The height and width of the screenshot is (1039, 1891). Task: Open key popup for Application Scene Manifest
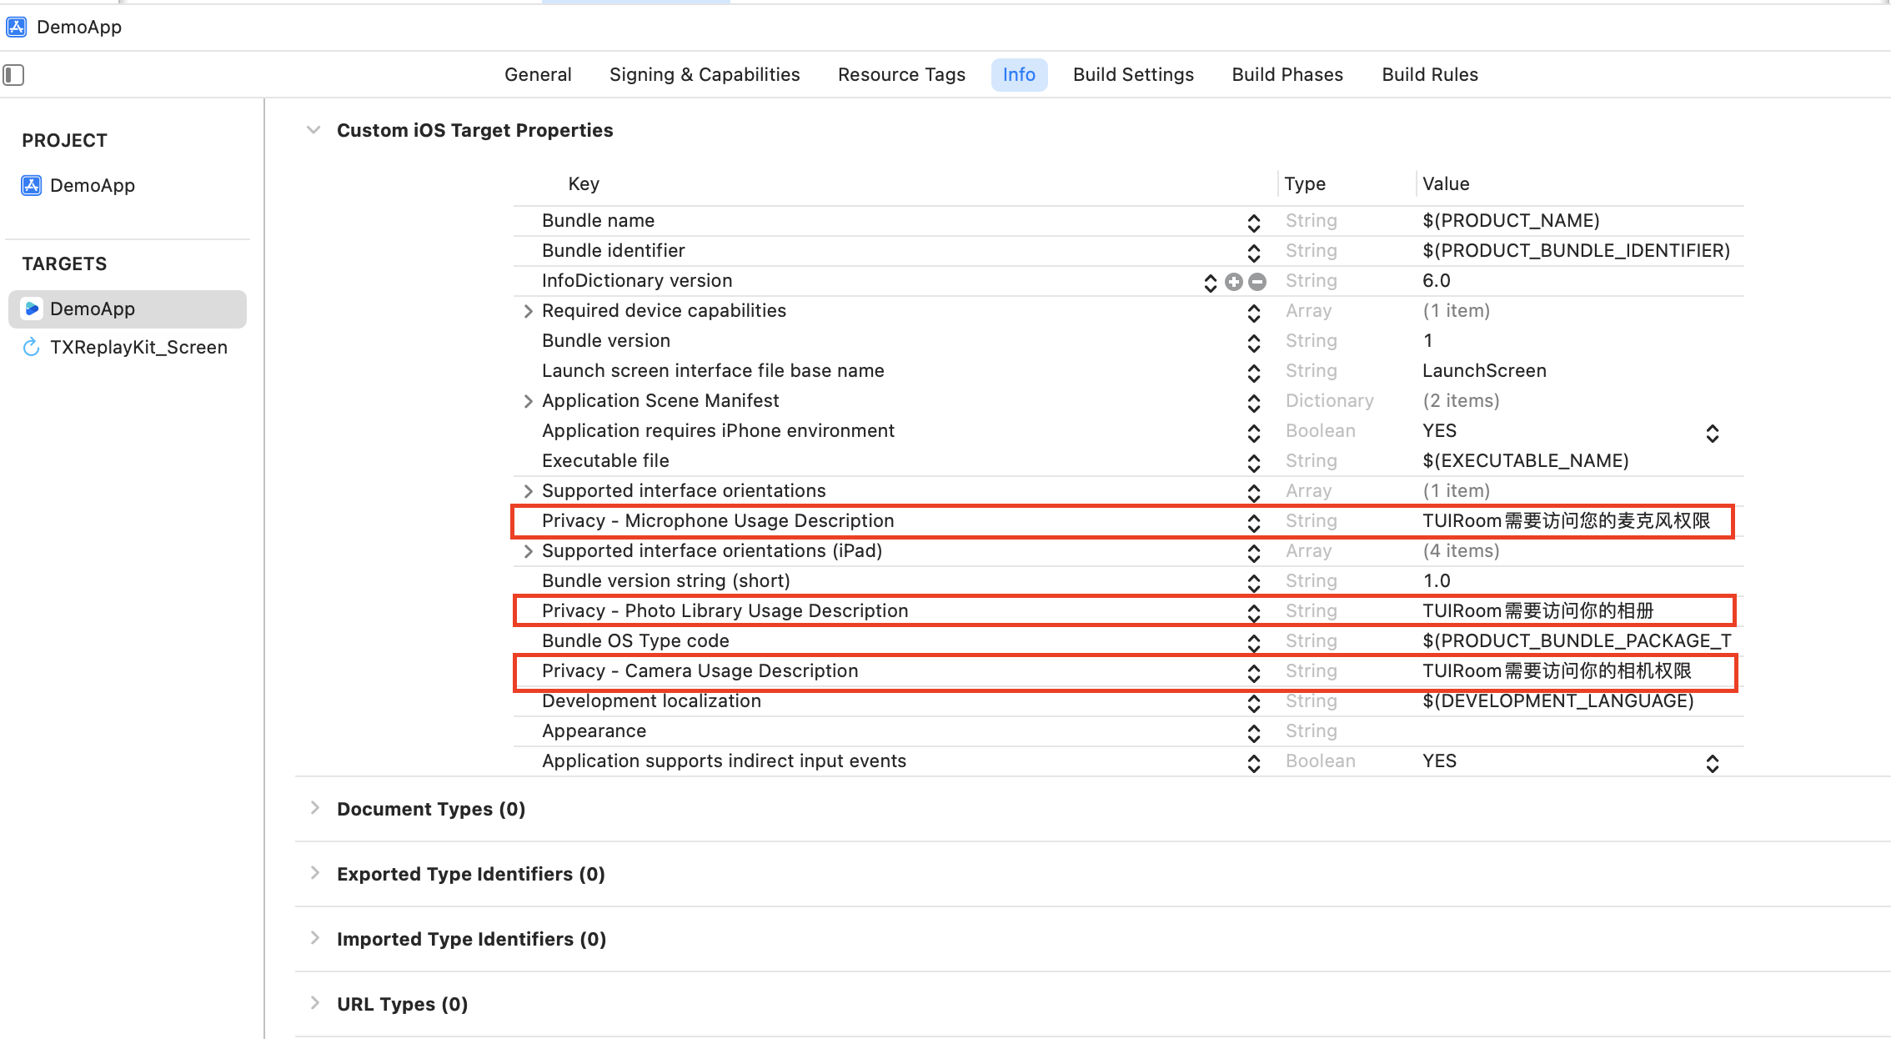tap(1254, 403)
